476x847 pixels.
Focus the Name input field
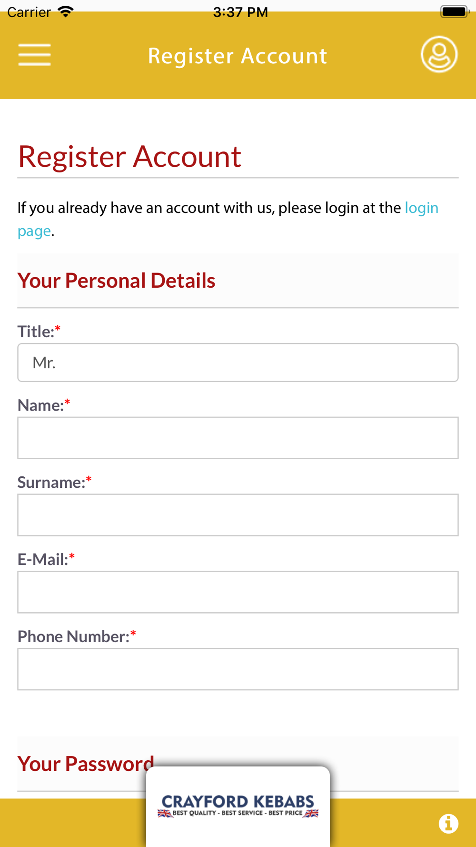click(238, 438)
